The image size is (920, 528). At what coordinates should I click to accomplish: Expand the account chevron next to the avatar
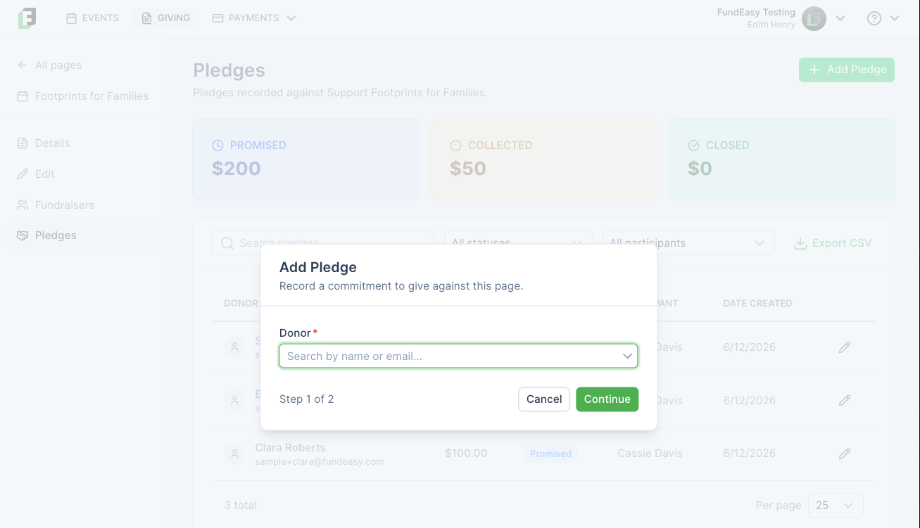pyautogui.click(x=840, y=18)
